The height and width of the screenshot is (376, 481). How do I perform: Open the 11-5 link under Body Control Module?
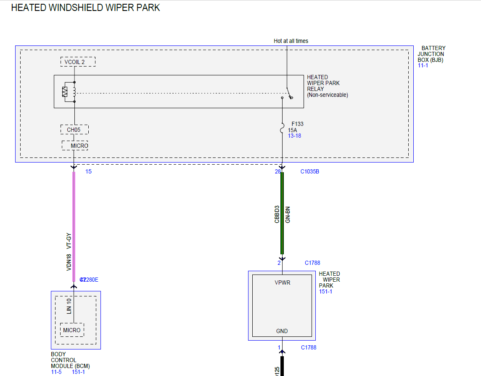coord(56,372)
